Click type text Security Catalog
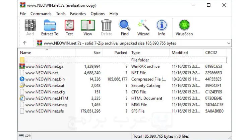The height and width of the screenshot is (140, 249). (x=146, y=85)
